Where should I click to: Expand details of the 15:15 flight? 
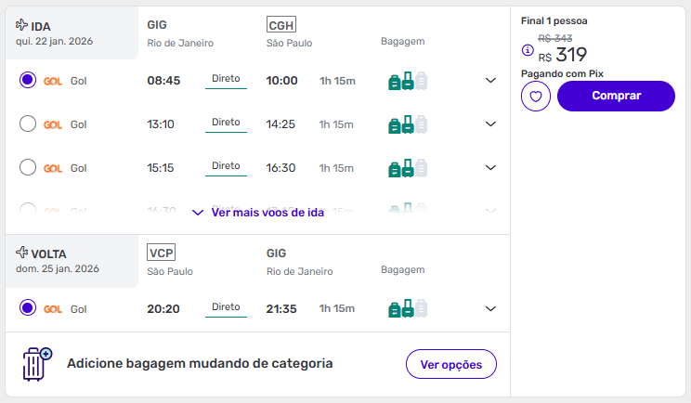[x=491, y=168]
